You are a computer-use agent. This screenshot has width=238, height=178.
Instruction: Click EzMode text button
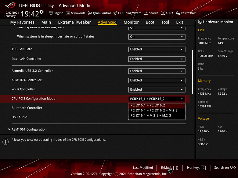coord(167,168)
